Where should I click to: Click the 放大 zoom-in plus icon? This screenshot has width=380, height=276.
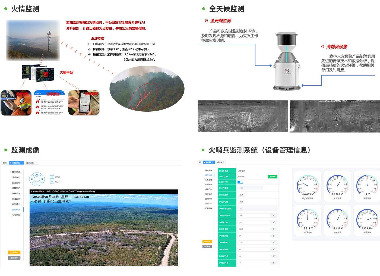pyautogui.click(x=52, y=177)
